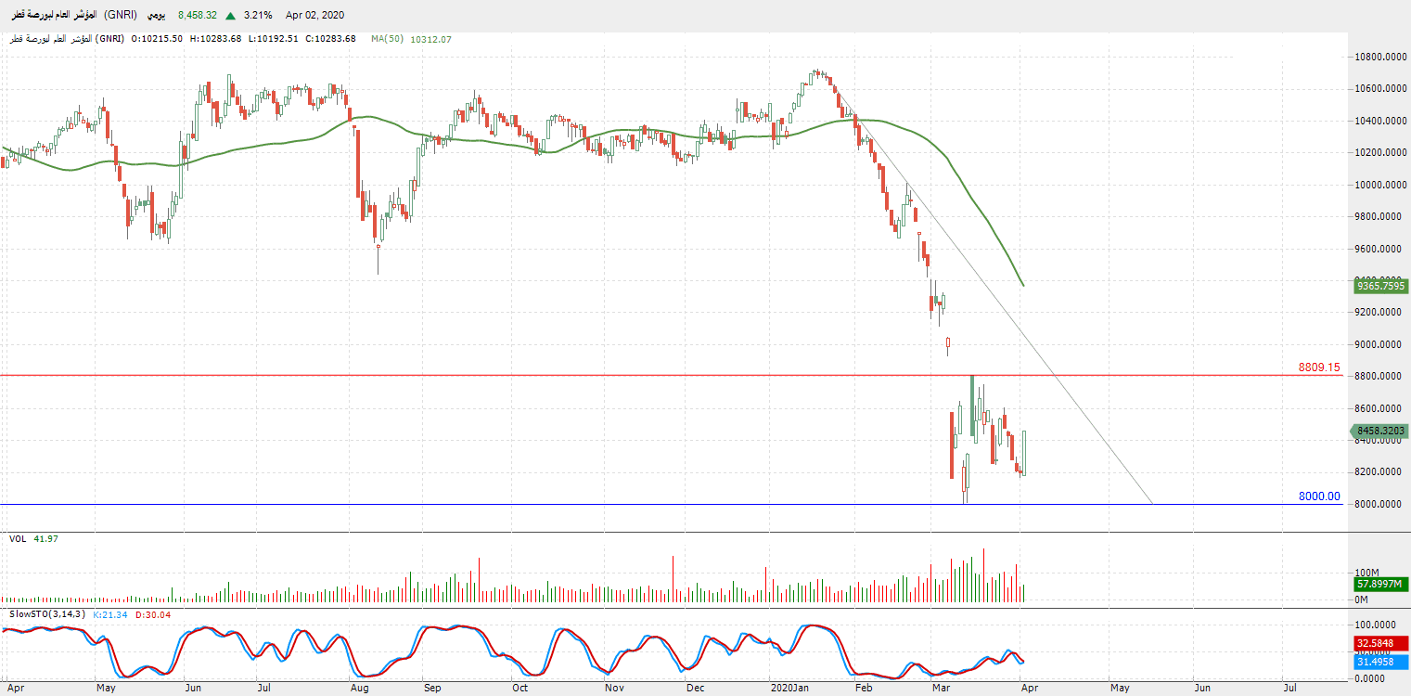Click the 10312.07 MA value in legend
The image size is (1411, 696).
(430, 39)
